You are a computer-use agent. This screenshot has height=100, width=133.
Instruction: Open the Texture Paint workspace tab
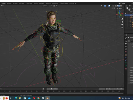click(29, 4)
